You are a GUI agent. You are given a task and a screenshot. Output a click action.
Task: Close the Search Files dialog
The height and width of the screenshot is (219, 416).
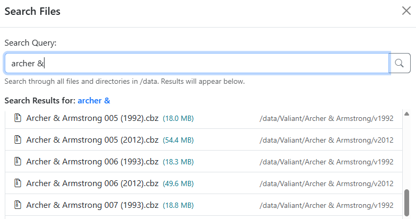pos(406,11)
